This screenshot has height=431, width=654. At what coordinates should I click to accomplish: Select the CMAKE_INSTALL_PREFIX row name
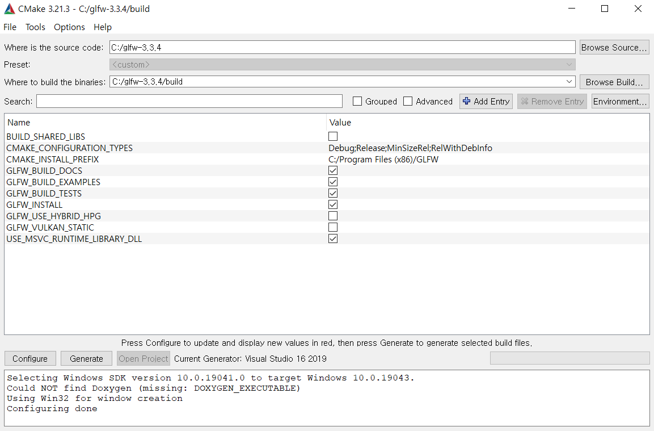[x=53, y=159]
